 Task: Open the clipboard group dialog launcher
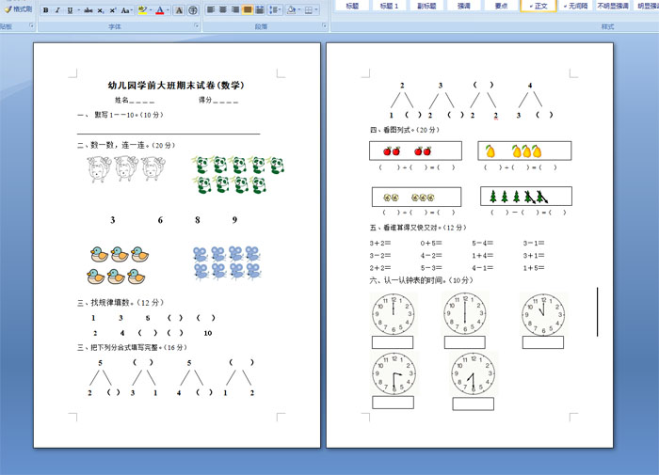coord(31,25)
